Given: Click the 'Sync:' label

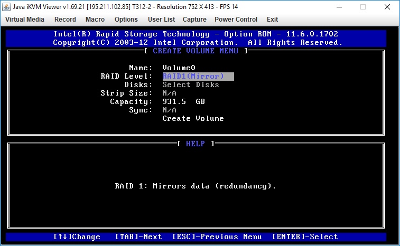Looking at the screenshot, I should pyautogui.click(x=141, y=110).
